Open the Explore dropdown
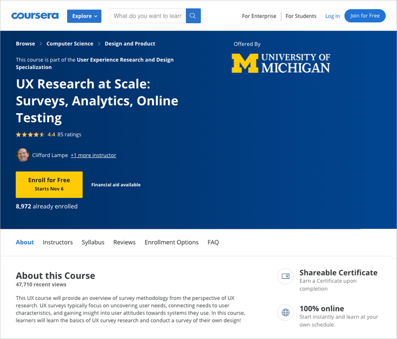 coord(84,16)
